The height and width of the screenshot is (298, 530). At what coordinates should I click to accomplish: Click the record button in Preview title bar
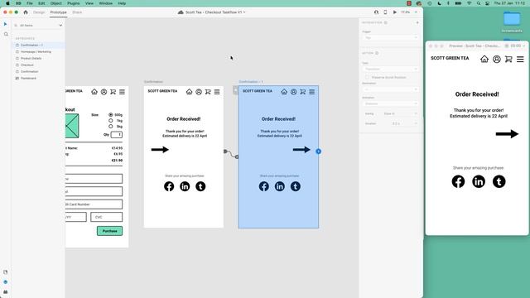pyautogui.click(x=507, y=46)
